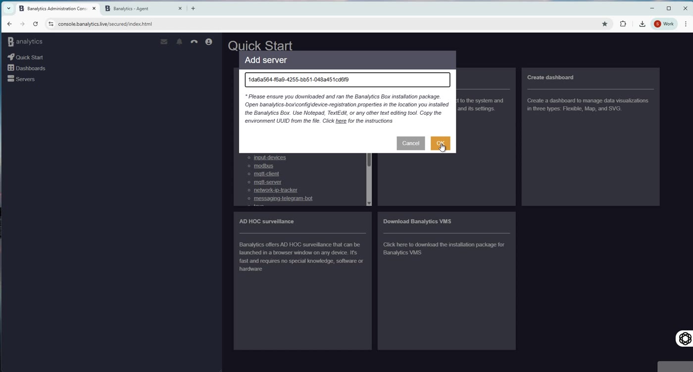Go forward in the browser
Screen dimensions: 693x372
click(x=22, y=24)
